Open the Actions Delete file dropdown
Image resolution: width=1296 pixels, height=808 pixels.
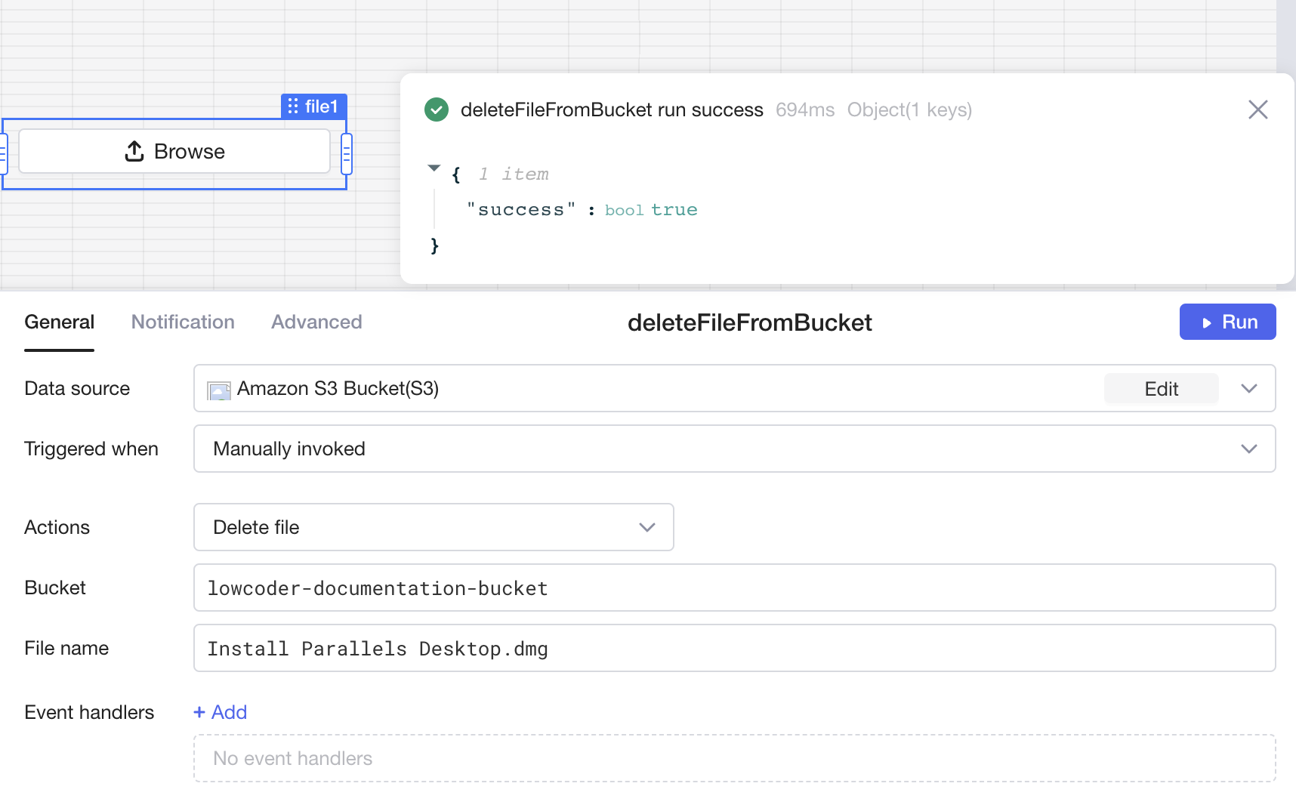coord(433,527)
